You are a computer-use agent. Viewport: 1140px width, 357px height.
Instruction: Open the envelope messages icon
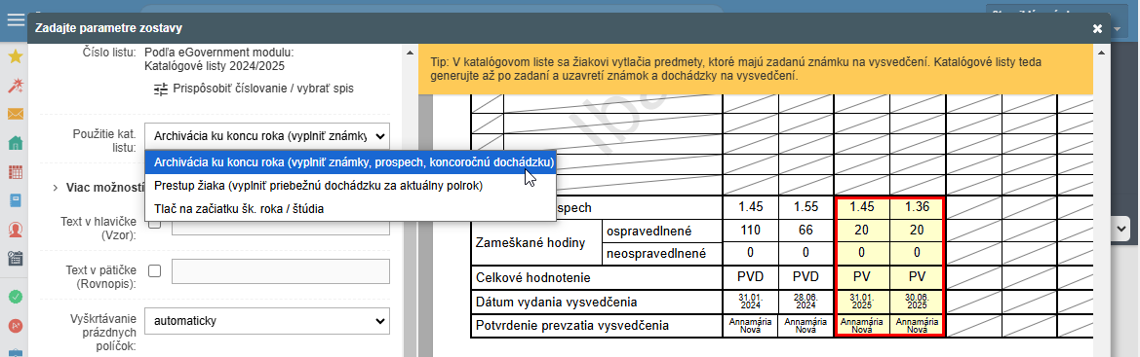pyautogui.click(x=16, y=114)
